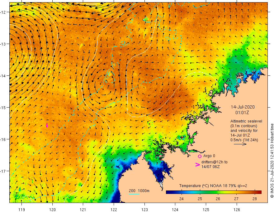This screenshot has height=212, width=274.
Task: Click the colorbar tick label 25
Action: [x=200, y=199]
